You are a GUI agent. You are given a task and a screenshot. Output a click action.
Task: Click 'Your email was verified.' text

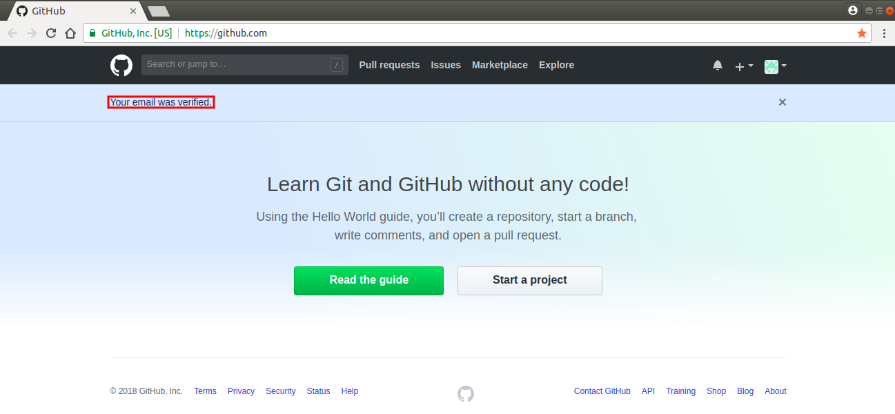(x=161, y=102)
